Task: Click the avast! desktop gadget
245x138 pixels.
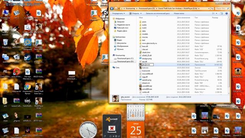Action: coord(112,126)
